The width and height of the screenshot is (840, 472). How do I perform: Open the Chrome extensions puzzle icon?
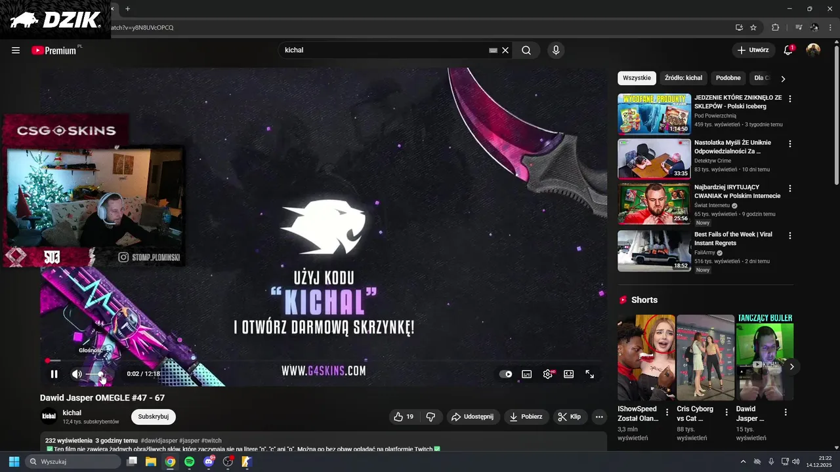coord(775,28)
